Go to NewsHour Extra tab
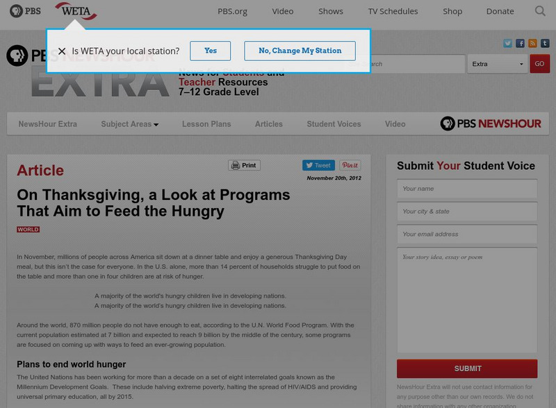Viewport: 556px width, 408px height. click(x=48, y=124)
